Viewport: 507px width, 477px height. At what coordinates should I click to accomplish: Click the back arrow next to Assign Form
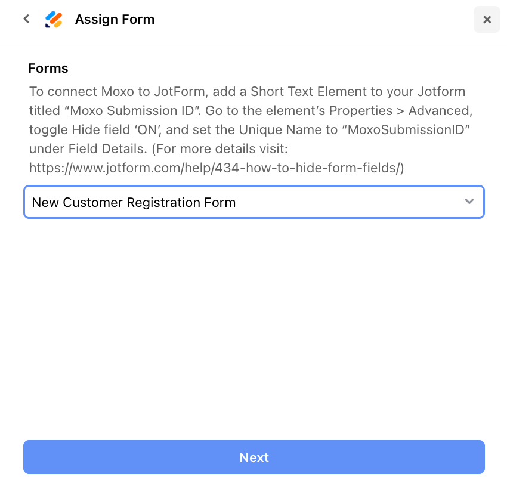coord(26,18)
